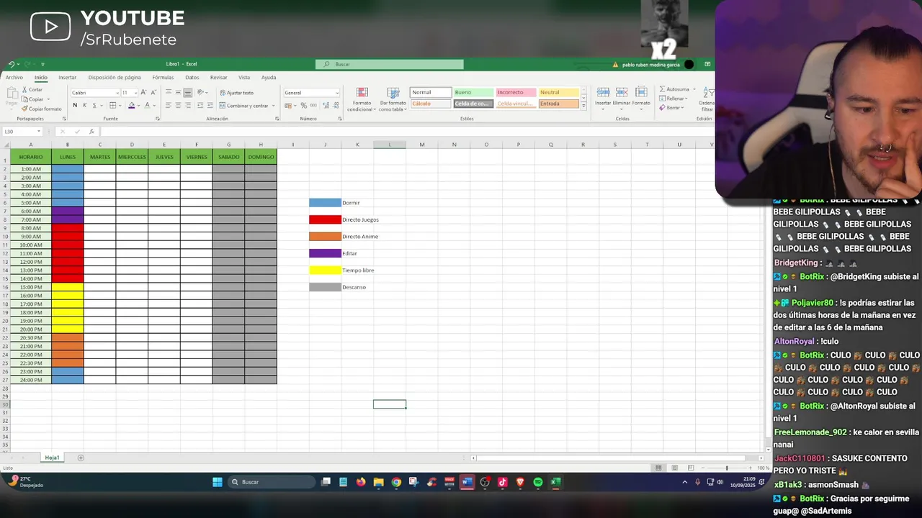This screenshot has height=518, width=922.
Task: Open the General number format dropdown
Action: tap(336, 93)
